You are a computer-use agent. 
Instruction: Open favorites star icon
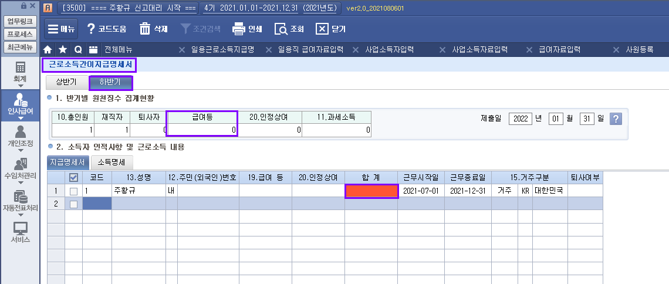point(63,49)
